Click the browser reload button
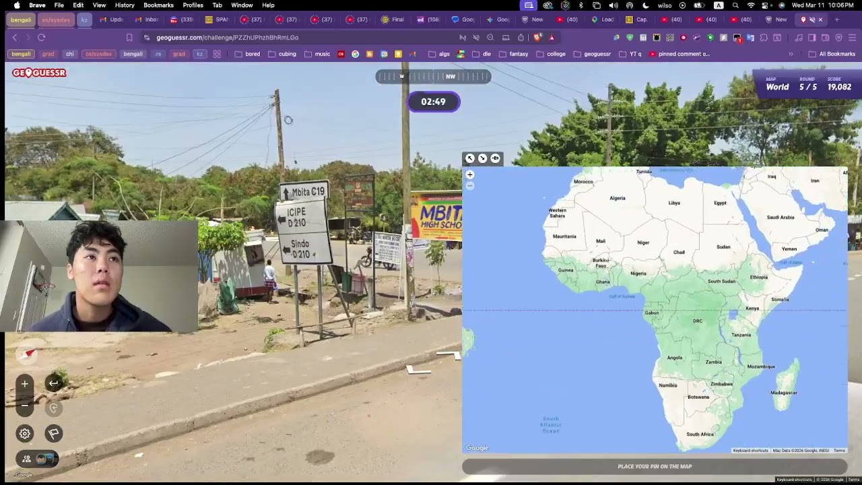862x485 pixels. (42, 38)
